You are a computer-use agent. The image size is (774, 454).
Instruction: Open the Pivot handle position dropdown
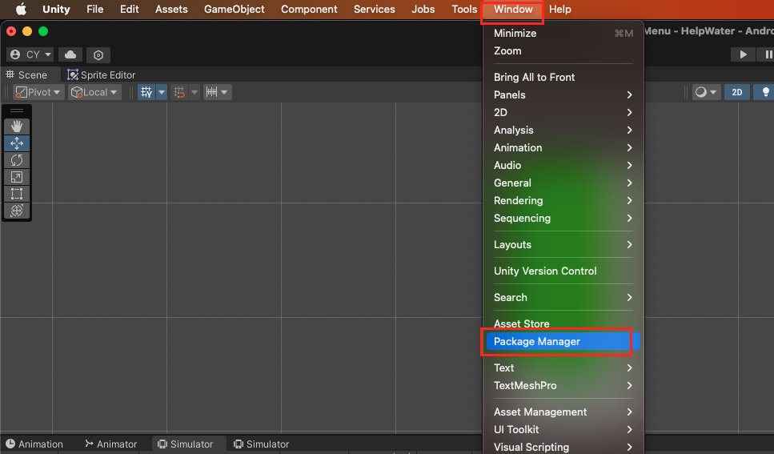(38, 92)
